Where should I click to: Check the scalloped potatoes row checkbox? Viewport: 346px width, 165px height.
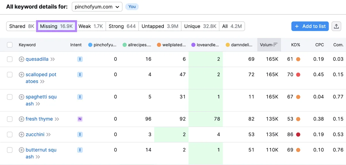pyautogui.click(x=10, y=75)
